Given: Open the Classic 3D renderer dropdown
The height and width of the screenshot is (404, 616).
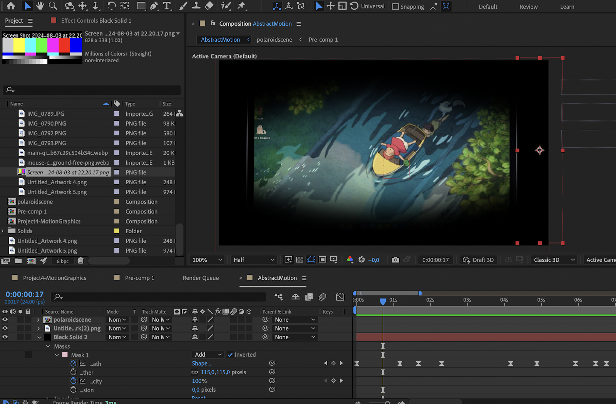Looking at the screenshot, I should pos(554,260).
